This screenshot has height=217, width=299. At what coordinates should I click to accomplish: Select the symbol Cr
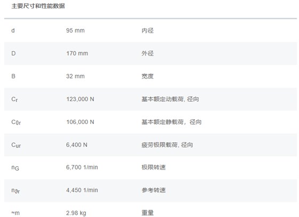coord(15,99)
